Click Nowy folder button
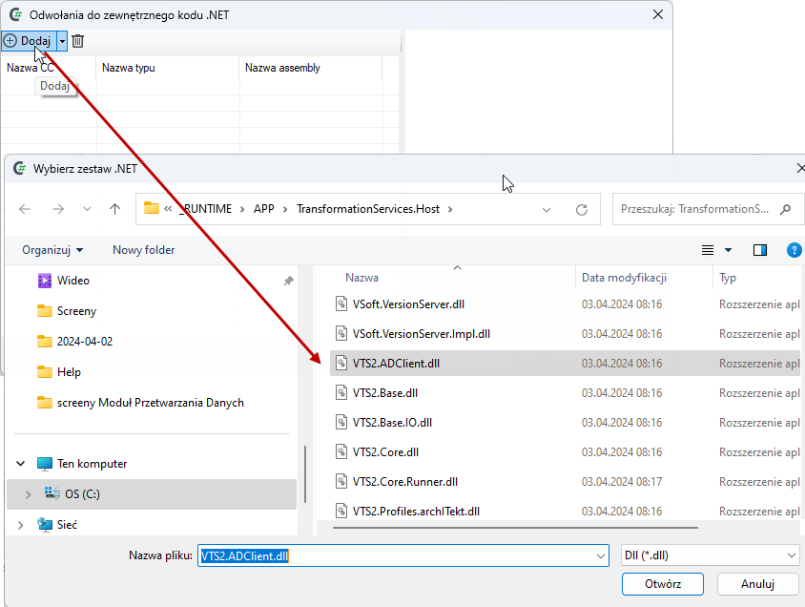The width and height of the screenshot is (805, 607). click(144, 250)
